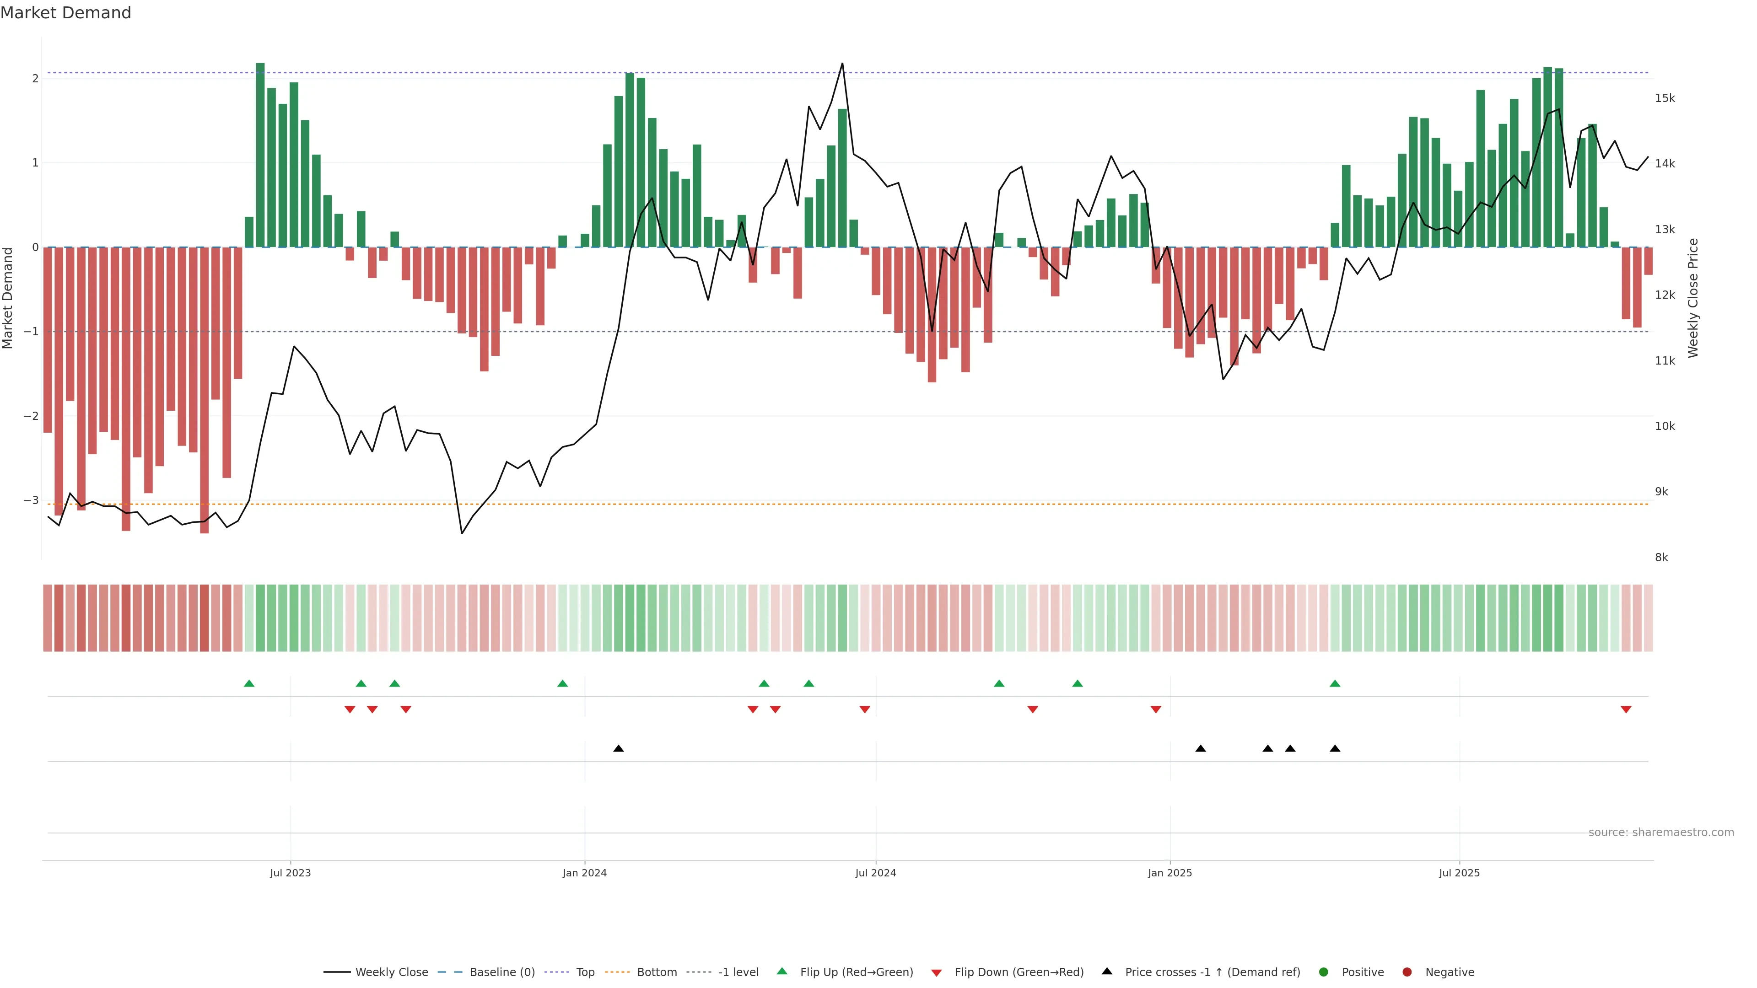Click the first red Flip Down marker
The image size is (1757, 988).
[x=350, y=710]
